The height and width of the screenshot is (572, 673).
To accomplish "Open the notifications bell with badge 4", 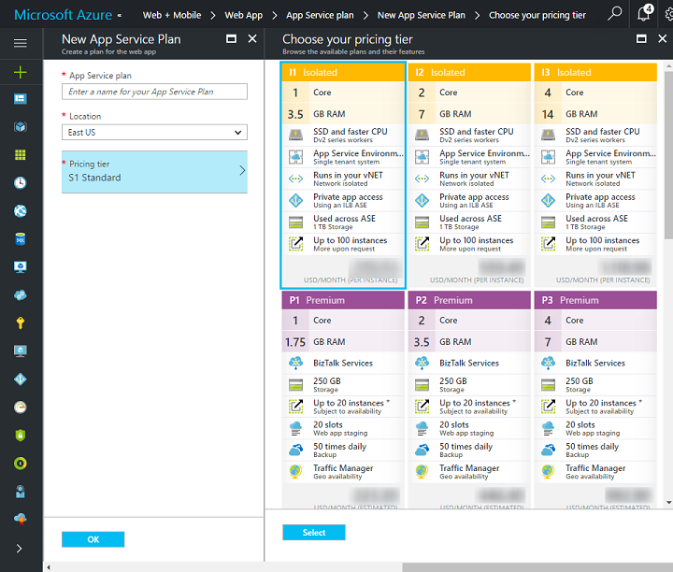I will point(644,13).
